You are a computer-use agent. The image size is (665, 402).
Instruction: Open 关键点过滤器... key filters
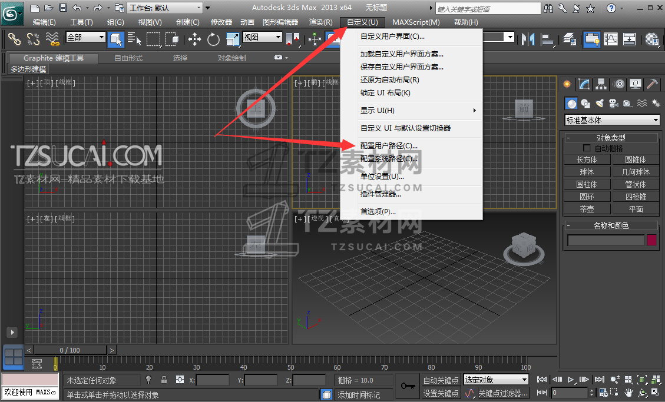click(502, 393)
